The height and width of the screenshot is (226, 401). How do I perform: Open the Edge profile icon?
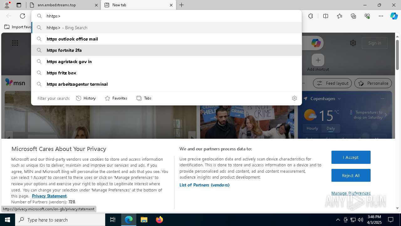click(x=7, y=5)
